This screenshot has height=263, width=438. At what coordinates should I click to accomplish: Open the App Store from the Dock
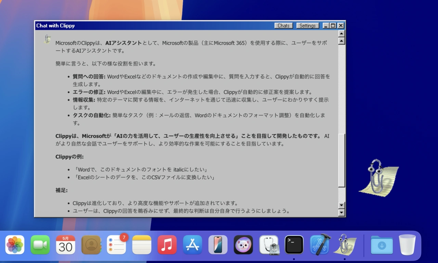point(192,245)
